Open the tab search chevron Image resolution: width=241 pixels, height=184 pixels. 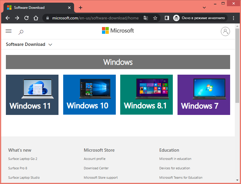[205, 7]
